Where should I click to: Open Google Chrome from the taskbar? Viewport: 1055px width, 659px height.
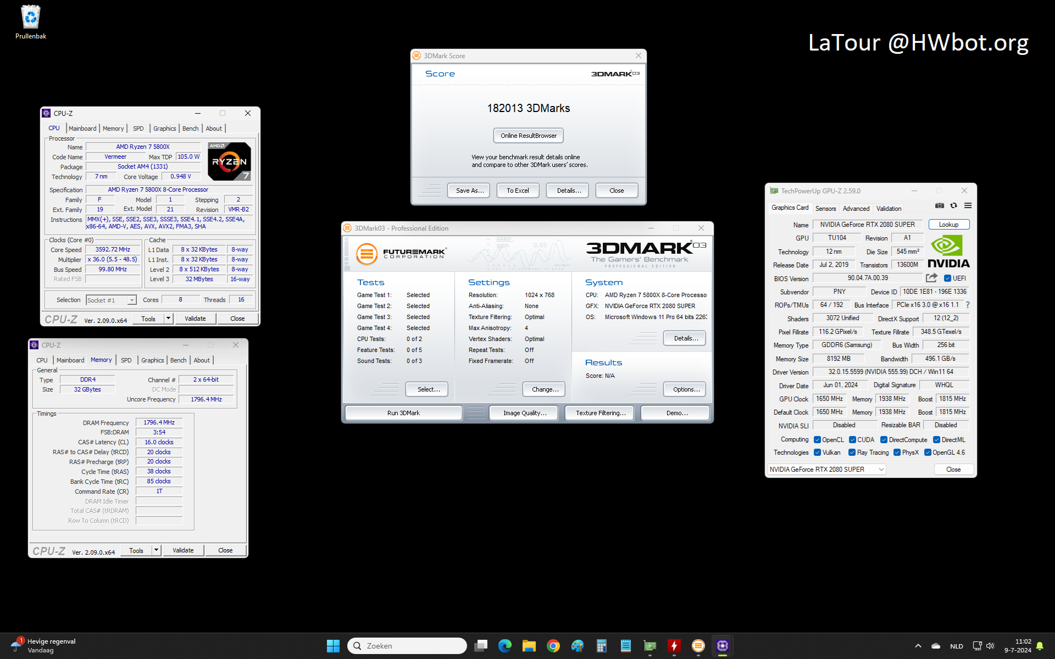coord(553,646)
